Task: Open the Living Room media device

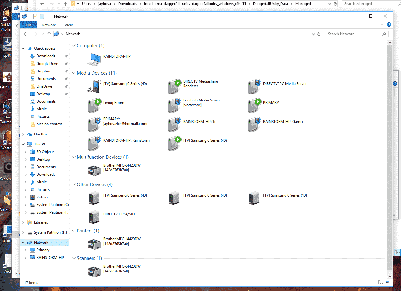Action: click(95, 105)
